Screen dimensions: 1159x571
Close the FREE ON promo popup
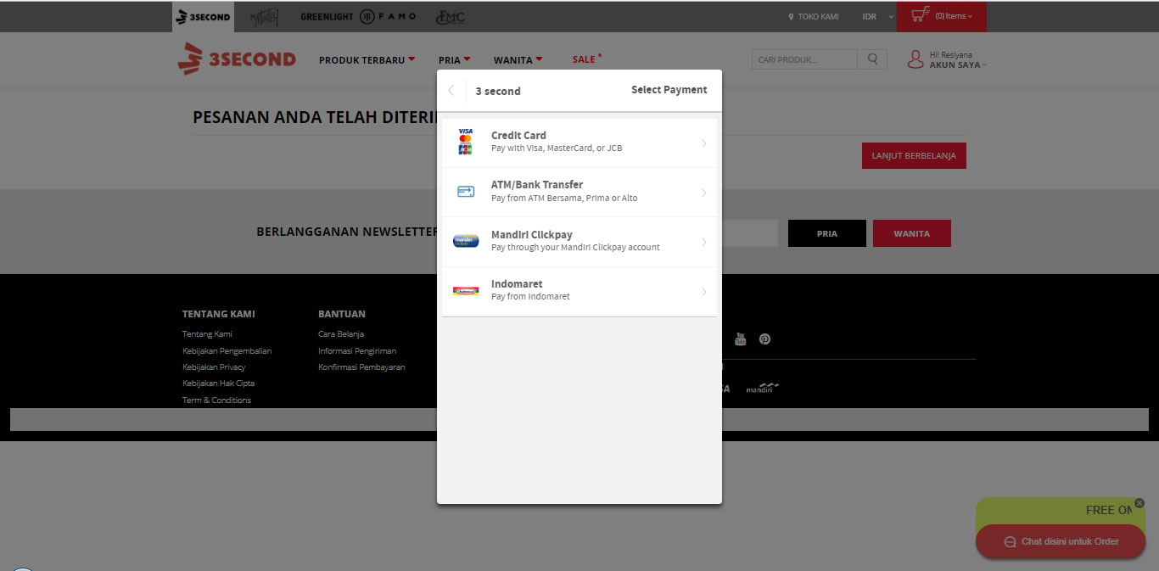[x=1139, y=503]
